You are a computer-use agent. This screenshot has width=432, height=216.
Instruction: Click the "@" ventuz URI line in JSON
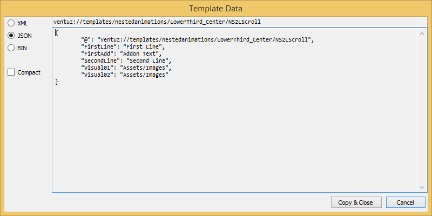pyautogui.click(x=197, y=40)
